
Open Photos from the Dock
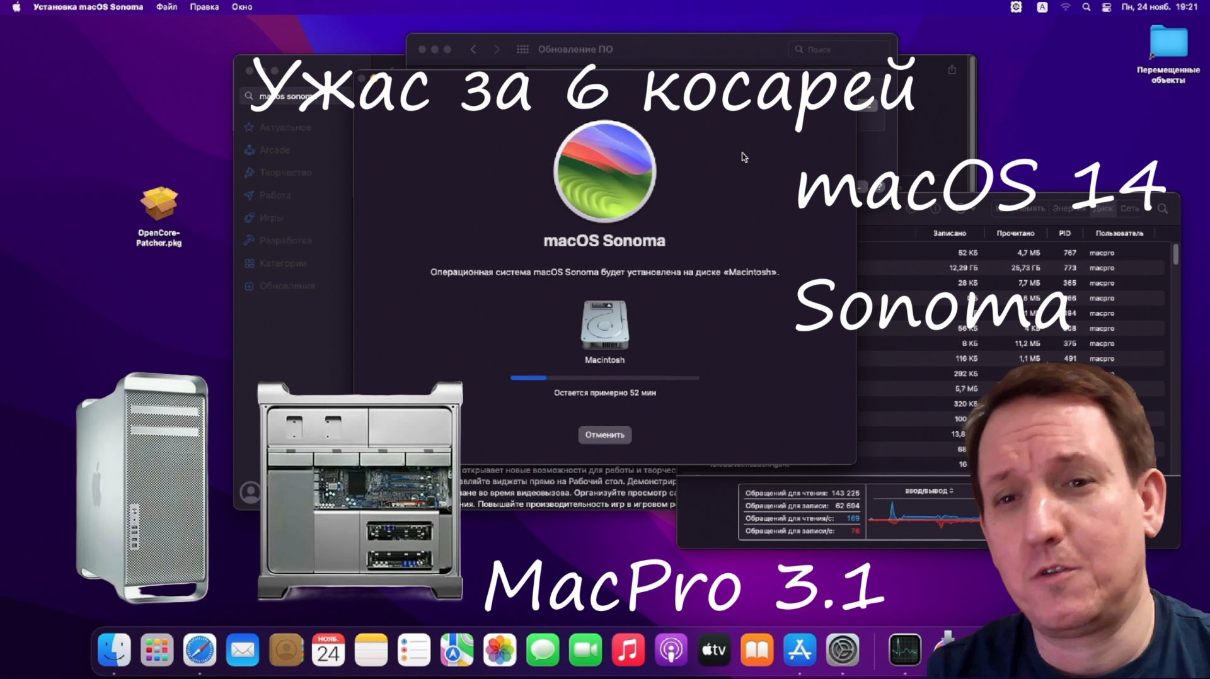coord(500,650)
